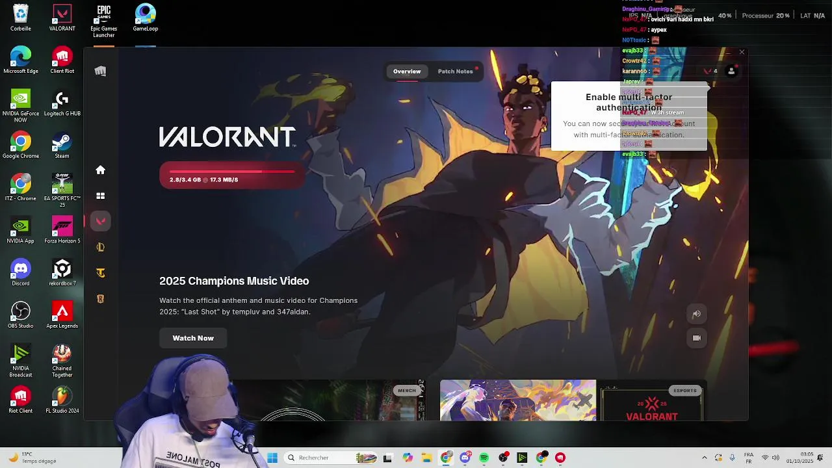Image resolution: width=832 pixels, height=468 pixels.
Task: Click the Rechercher taskbar search box
Action: [331, 458]
